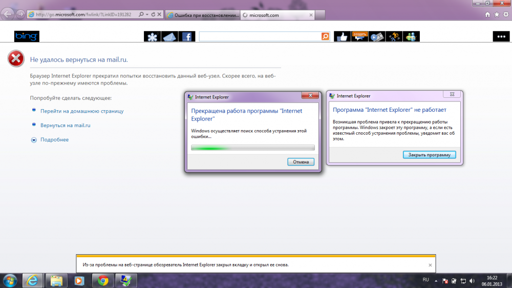This screenshot has height=288, width=512.
Task: Click the Action Center flag tray icon
Action: pyautogui.click(x=445, y=281)
